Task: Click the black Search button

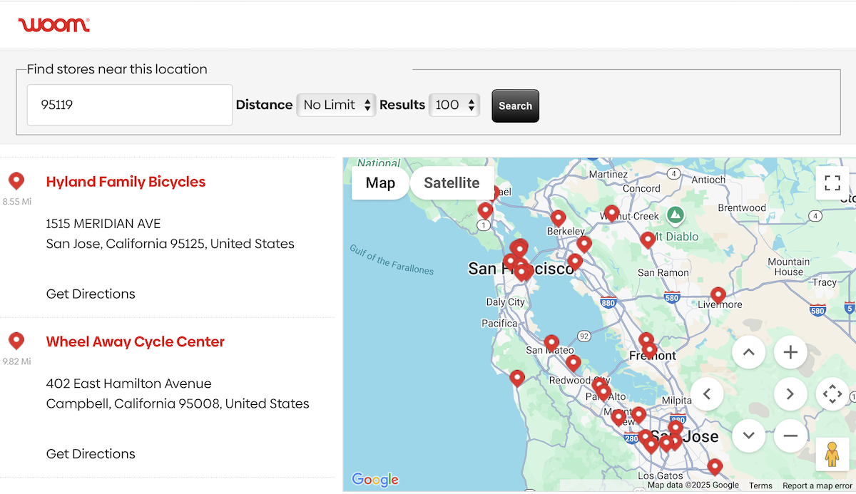Action: (x=515, y=106)
